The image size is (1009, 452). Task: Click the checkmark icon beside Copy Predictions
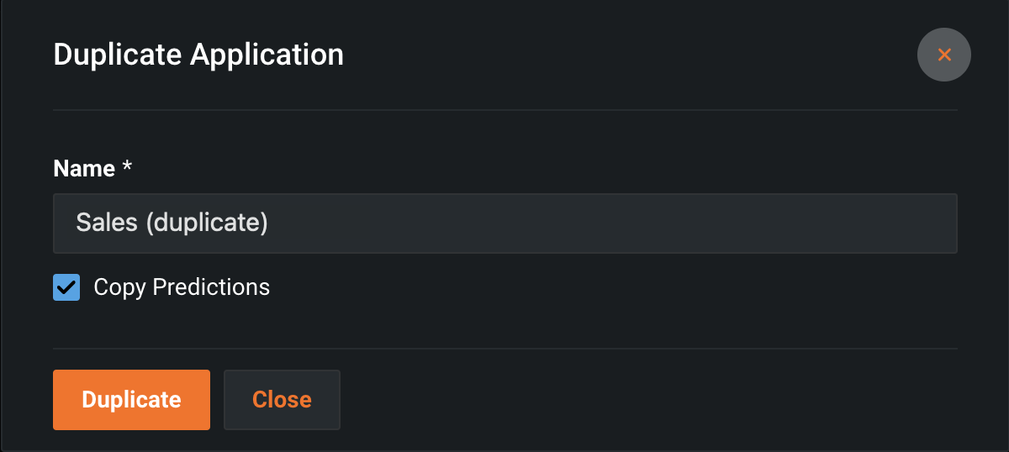[x=66, y=287]
